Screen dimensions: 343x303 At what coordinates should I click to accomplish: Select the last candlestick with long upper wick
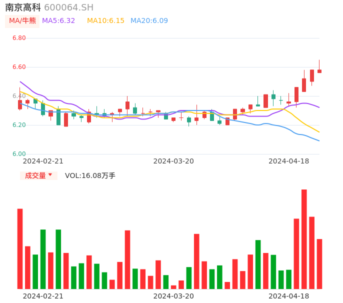pos(319,66)
